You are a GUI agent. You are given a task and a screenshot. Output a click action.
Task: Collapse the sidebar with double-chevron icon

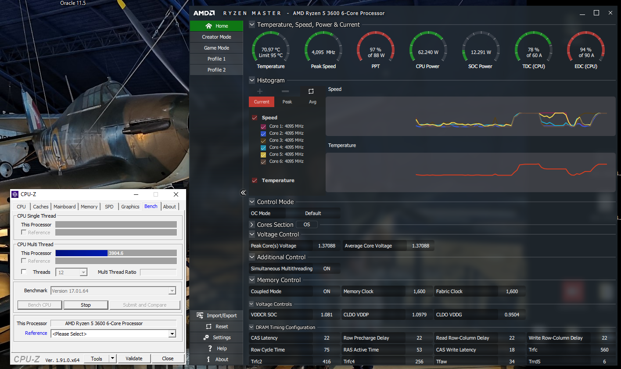243,193
